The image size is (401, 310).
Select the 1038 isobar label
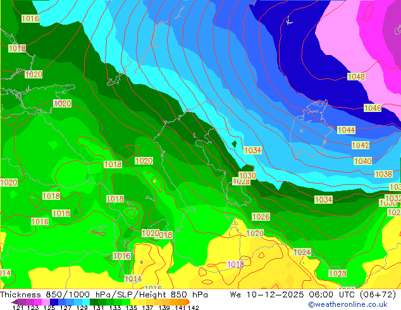click(x=383, y=174)
